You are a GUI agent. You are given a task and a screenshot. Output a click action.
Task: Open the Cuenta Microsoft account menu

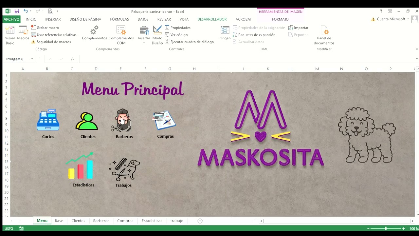coord(391,19)
